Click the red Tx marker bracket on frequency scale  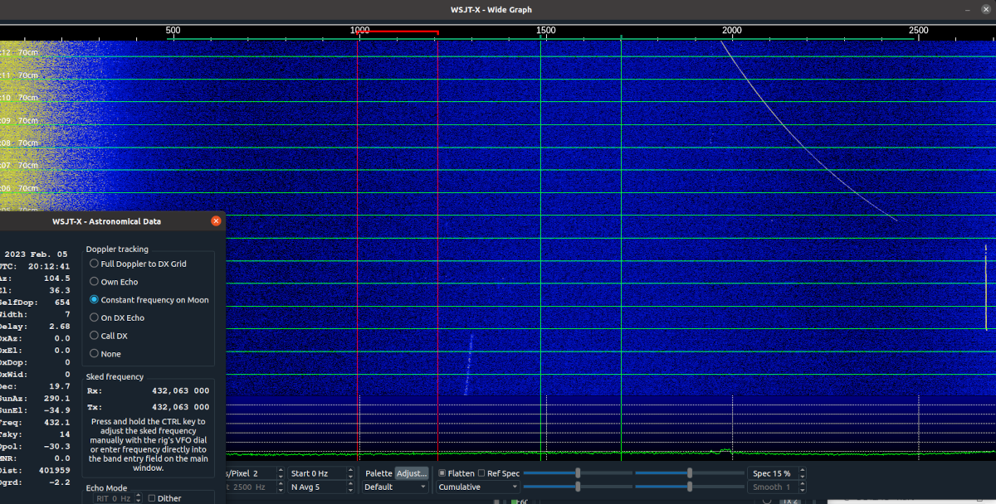pos(398,32)
